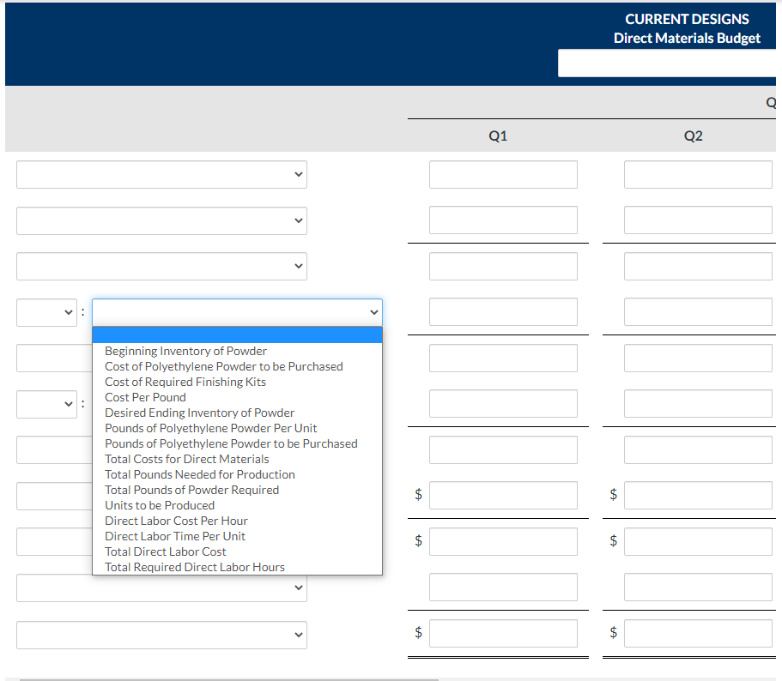The image size is (782, 681).
Task: Open the small colon dropdown beside 'Desired Ending Inventory'
Action: point(46,404)
